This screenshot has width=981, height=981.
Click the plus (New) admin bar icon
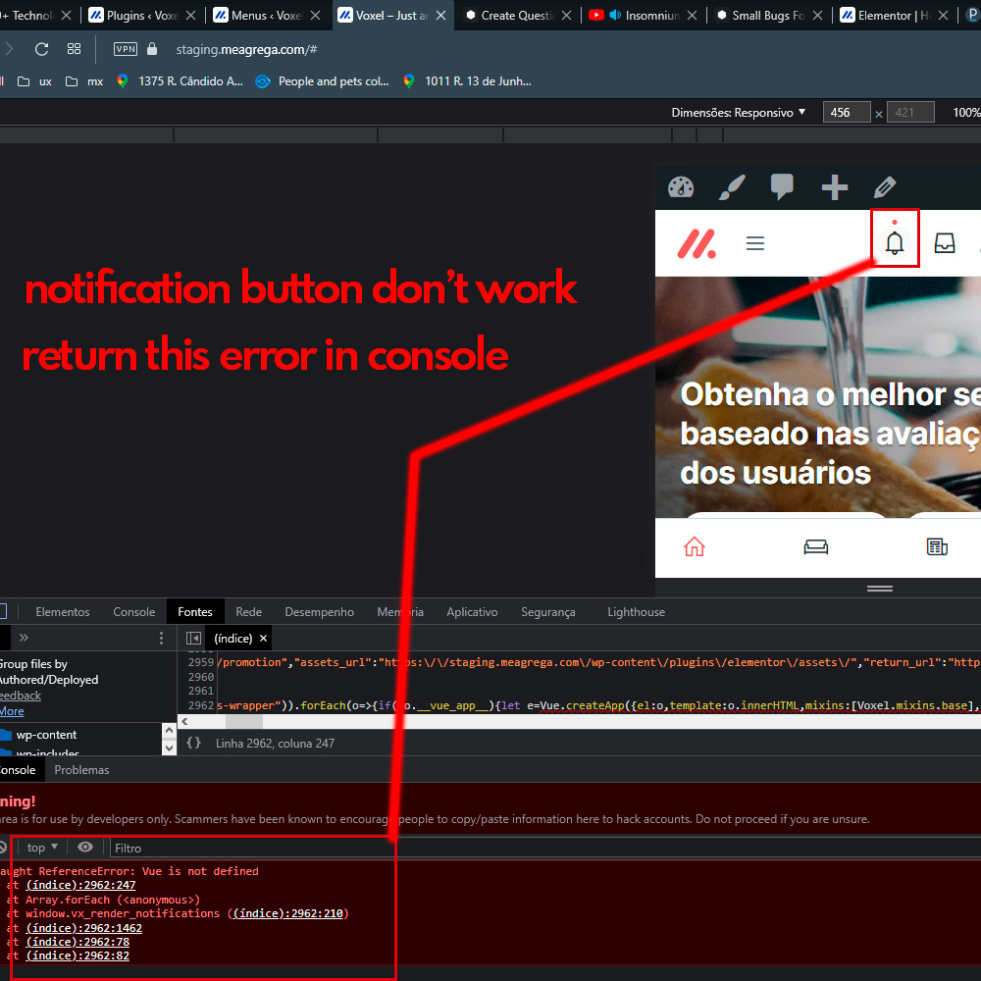(x=833, y=186)
